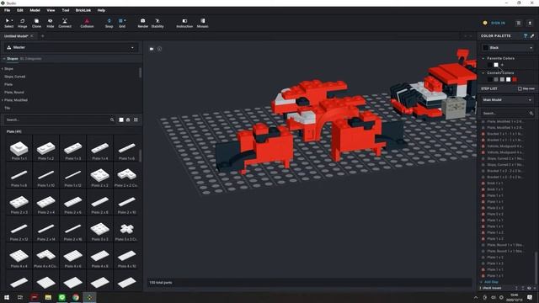Open the Black color dropdown
Viewport: 539px width, 303px height.
(508, 48)
